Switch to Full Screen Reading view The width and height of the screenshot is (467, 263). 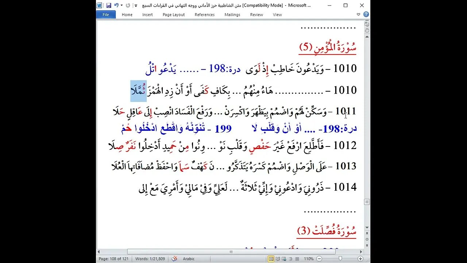click(278, 259)
